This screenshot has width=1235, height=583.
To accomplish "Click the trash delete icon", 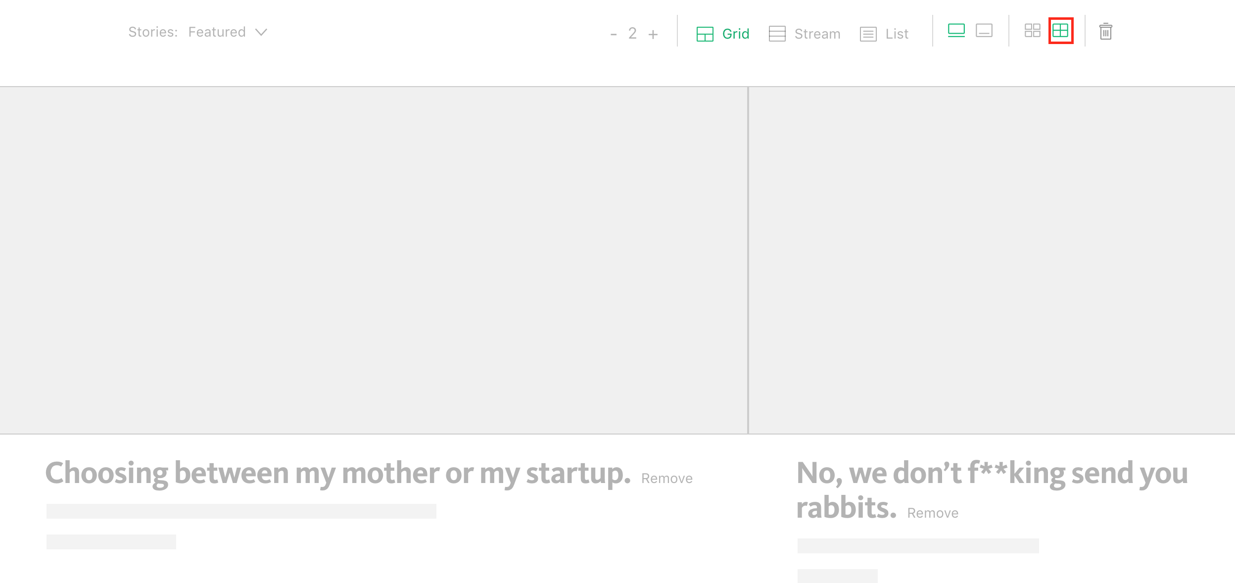I will [1106, 31].
